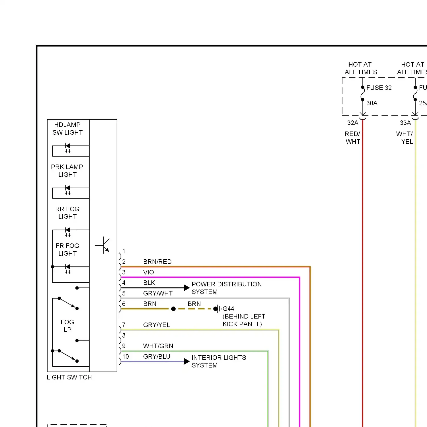
Task: Click the BRN/RED wire label at pin 2
Action: point(157,262)
